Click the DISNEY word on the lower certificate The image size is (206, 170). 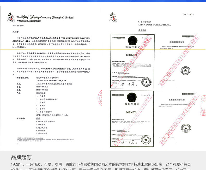tap(131, 112)
